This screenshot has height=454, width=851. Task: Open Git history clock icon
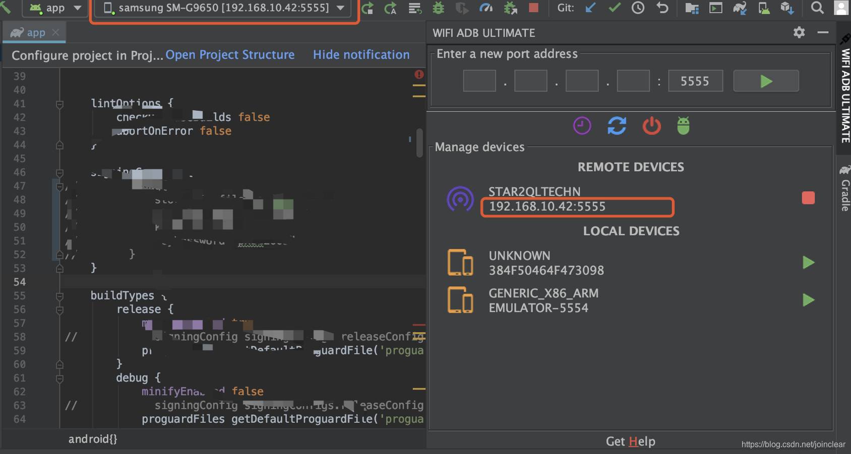click(638, 8)
